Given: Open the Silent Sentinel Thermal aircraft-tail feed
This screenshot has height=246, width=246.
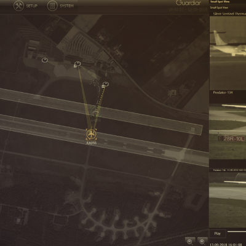Looking at the screenshot, I should (x=228, y=53).
